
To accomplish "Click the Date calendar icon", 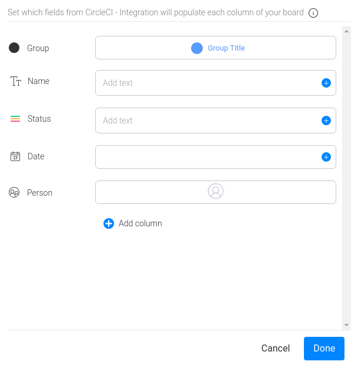I will pos(15,156).
